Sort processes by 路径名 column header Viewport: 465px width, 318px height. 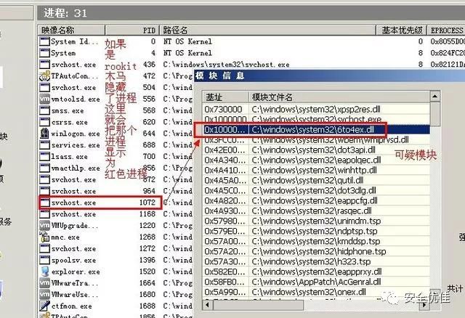pyautogui.click(x=268, y=30)
